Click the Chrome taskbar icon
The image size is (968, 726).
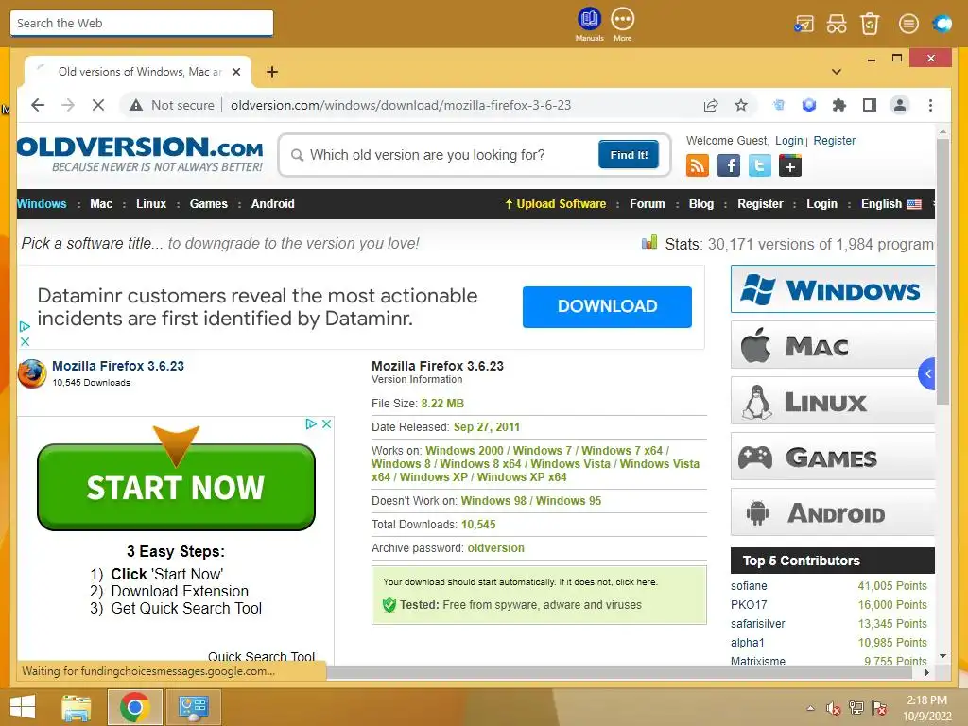pyautogui.click(x=134, y=707)
